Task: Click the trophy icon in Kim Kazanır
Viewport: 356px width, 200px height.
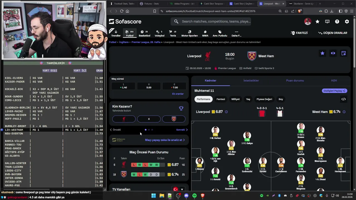Action: 181,108
